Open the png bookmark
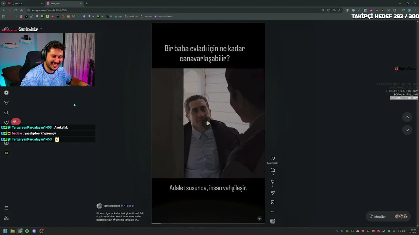419x235 pixels. (x=118, y=16)
